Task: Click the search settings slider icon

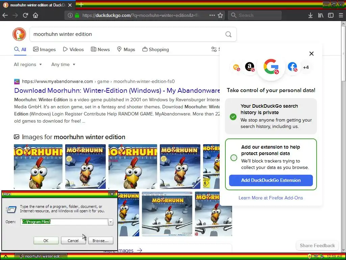Action: point(214,49)
